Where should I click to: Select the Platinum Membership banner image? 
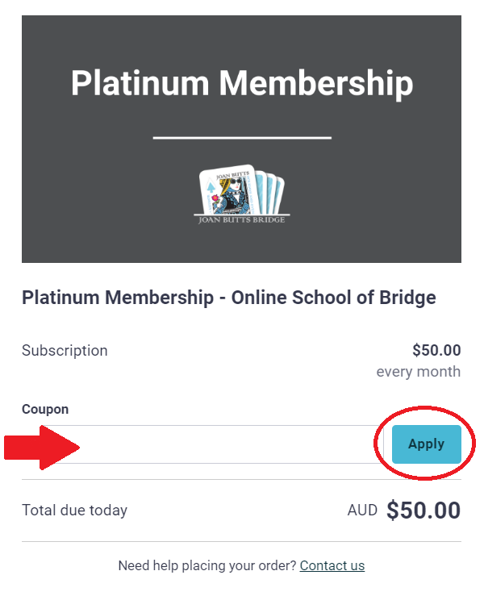coord(241,139)
